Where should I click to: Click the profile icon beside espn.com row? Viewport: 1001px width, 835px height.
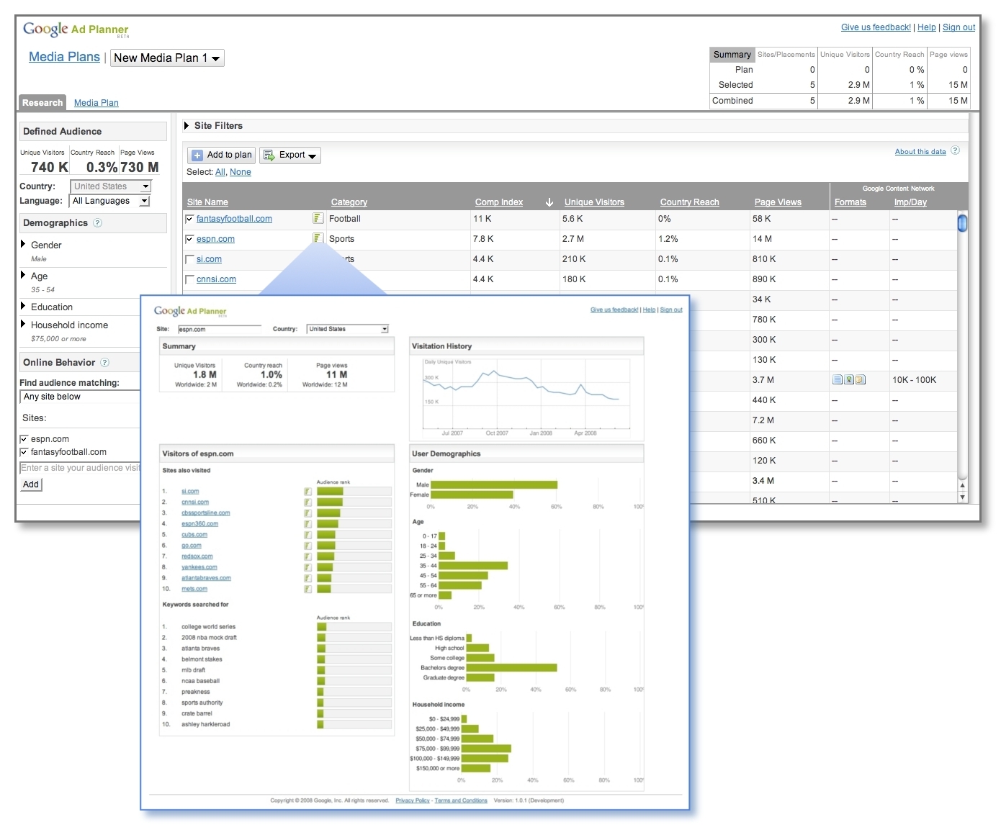click(318, 238)
